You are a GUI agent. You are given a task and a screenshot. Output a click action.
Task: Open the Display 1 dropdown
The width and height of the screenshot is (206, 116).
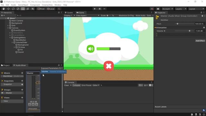point(70,15)
